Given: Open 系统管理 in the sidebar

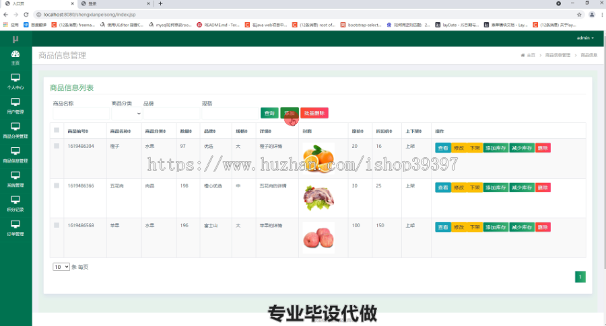Looking at the screenshot, I should 15,179.
